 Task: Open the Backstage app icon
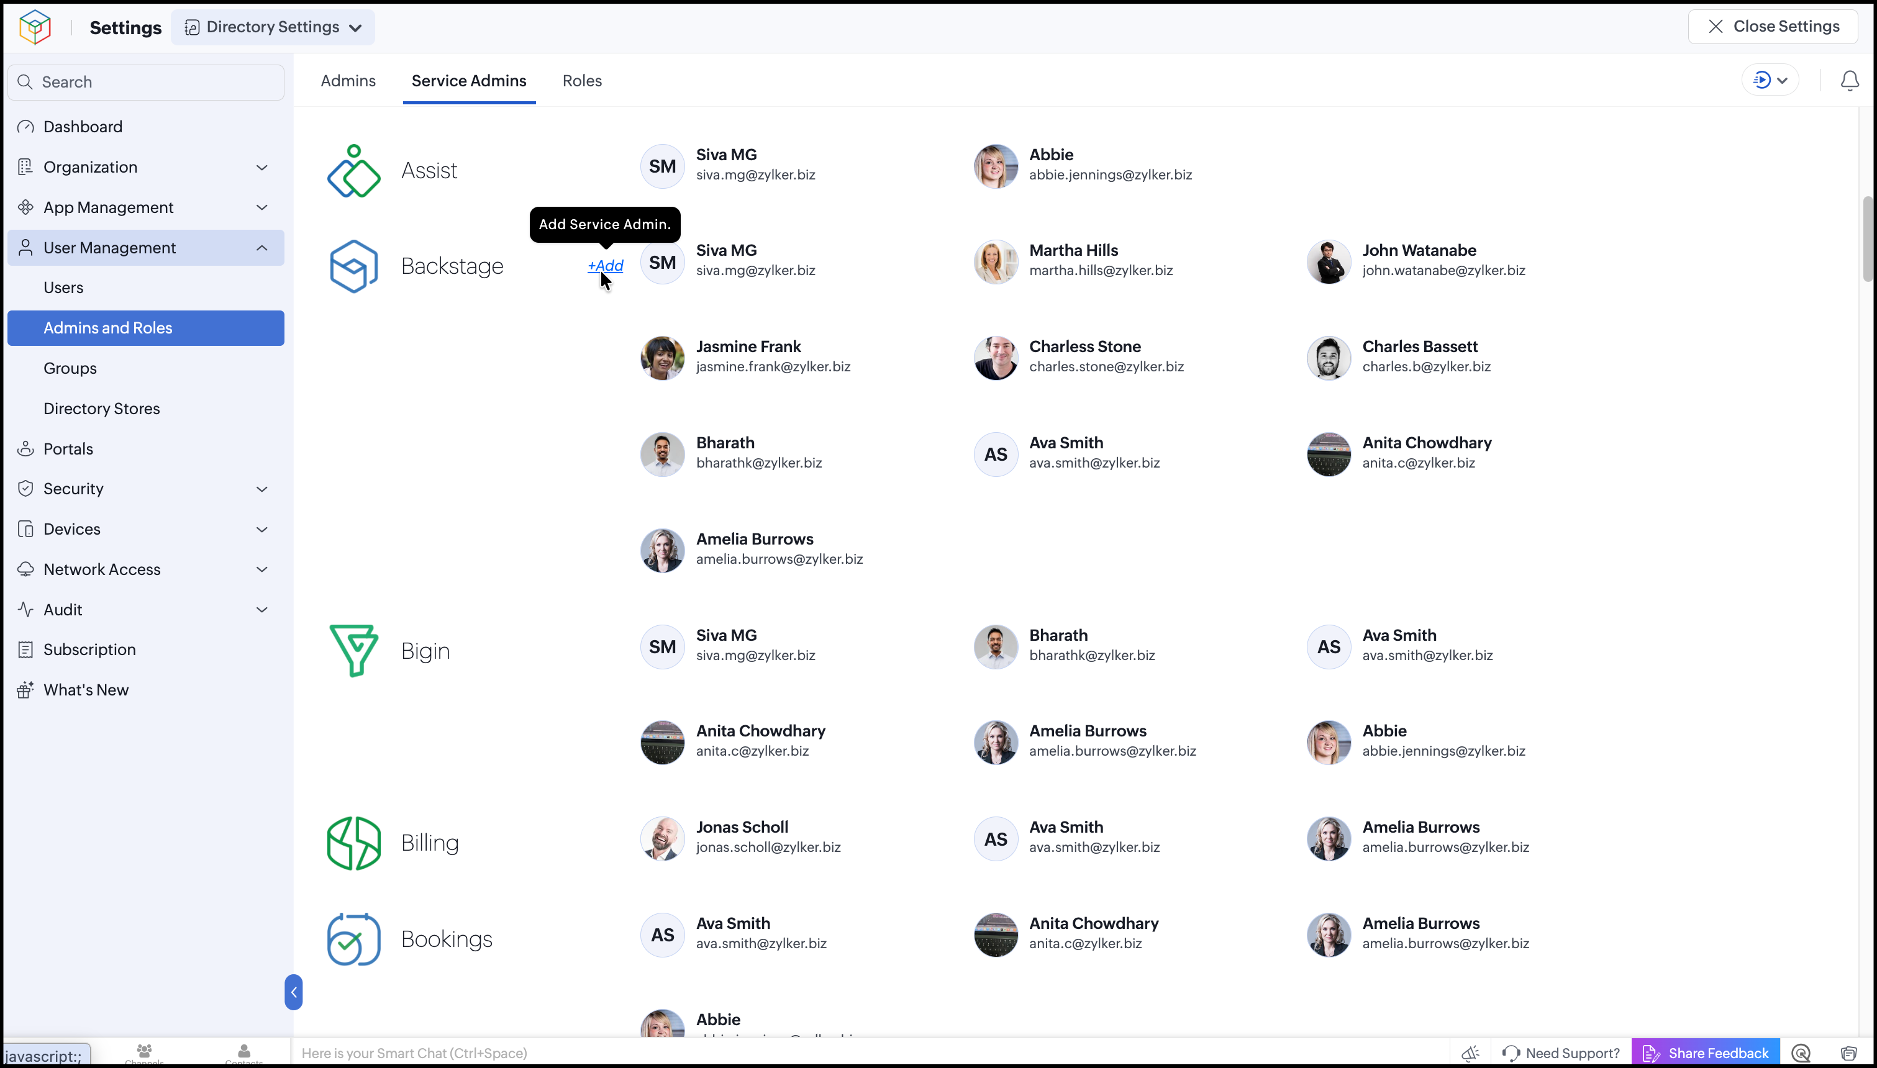tap(353, 266)
